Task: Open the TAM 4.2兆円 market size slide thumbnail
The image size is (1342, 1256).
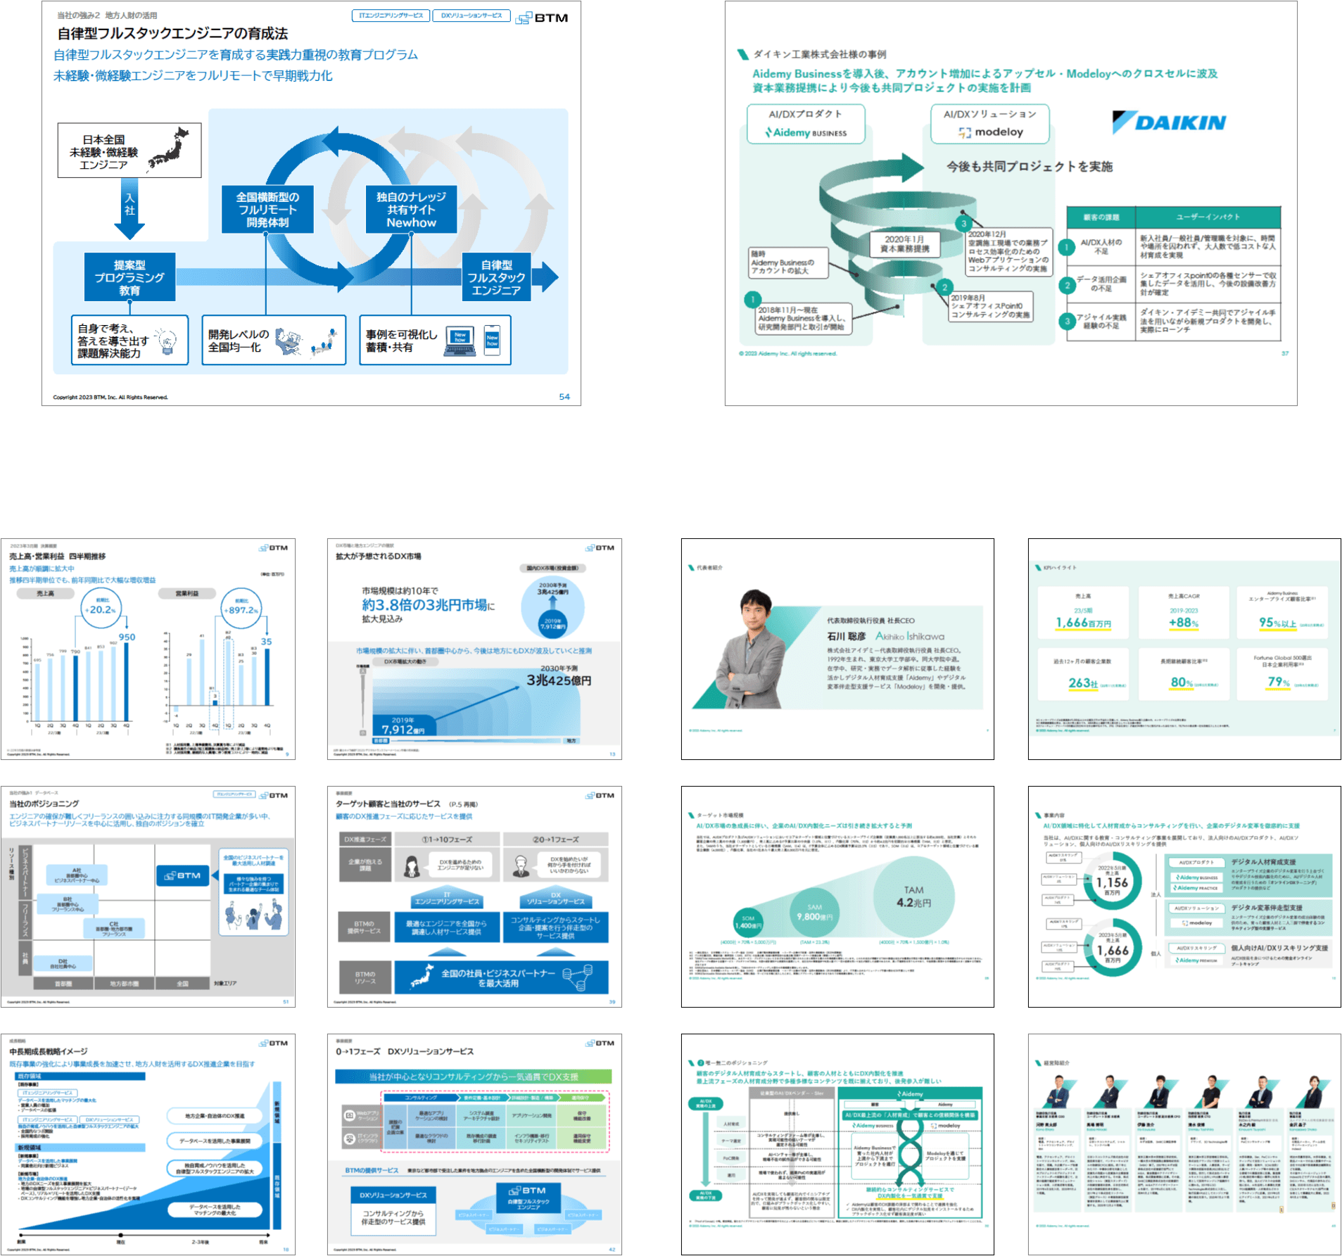Action: (837, 896)
